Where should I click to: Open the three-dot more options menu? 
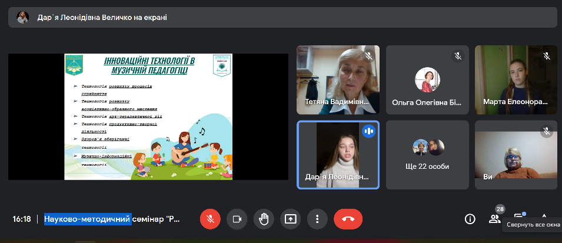coord(317,219)
